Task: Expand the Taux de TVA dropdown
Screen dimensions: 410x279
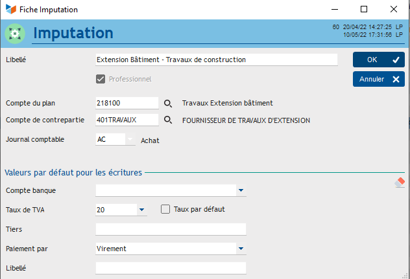Action: coord(141,210)
